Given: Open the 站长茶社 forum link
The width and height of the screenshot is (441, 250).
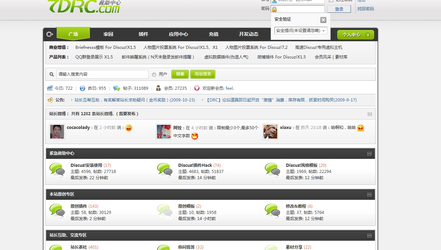Looking at the screenshot, I should pyautogui.click(x=79, y=247).
